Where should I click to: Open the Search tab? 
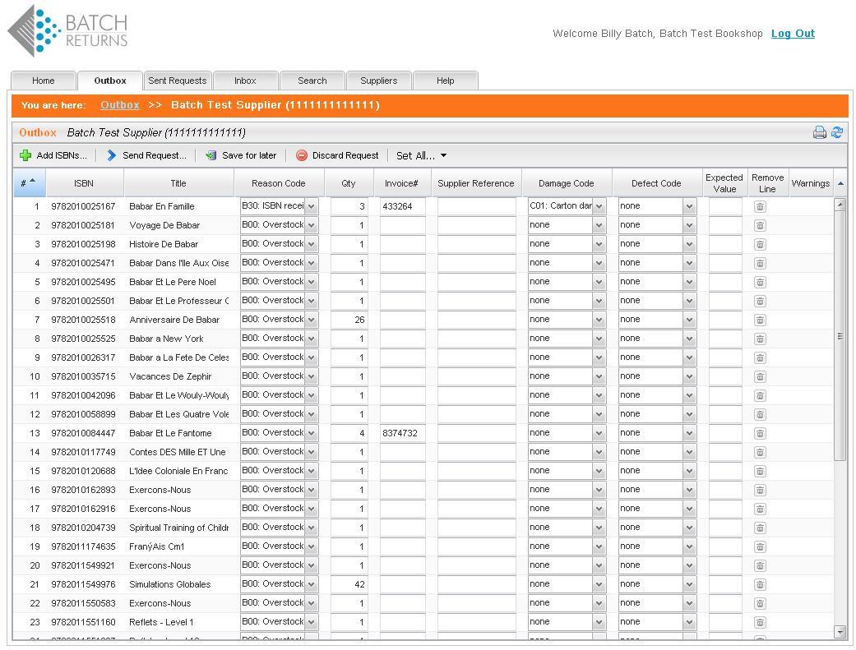coord(312,81)
